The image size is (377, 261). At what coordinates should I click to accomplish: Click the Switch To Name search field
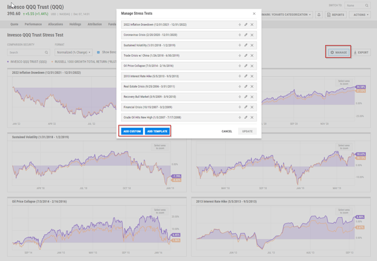pyautogui.click(x=357, y=5)
